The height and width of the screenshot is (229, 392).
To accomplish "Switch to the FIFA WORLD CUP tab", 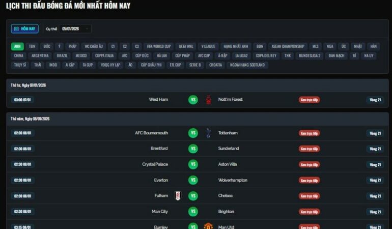I will coord(159,46).
